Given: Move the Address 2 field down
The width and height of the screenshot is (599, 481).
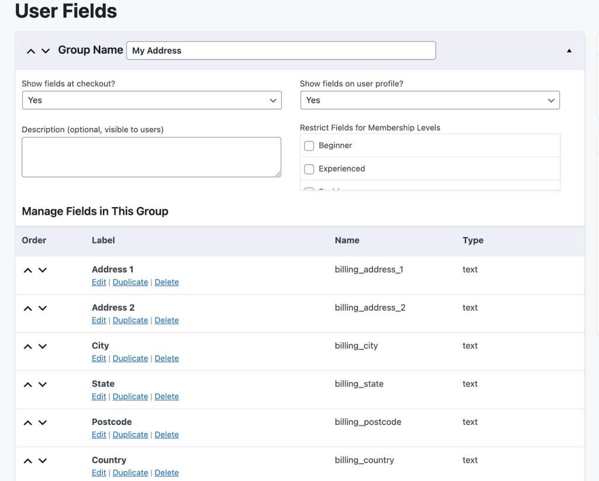Looking at the screenshot, I should (42, 308).
